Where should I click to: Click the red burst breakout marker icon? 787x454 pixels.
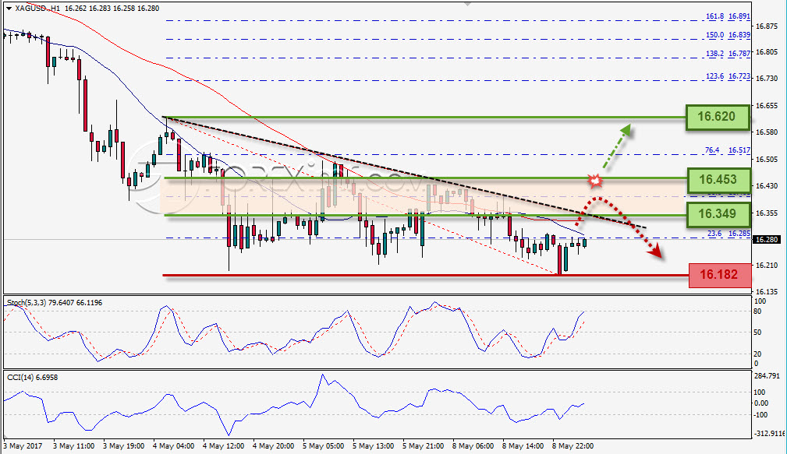[x=595, y=181]
